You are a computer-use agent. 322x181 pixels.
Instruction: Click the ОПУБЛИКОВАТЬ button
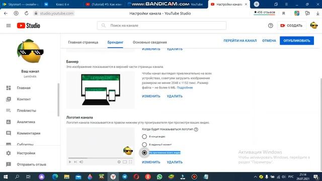coord(297,41)
